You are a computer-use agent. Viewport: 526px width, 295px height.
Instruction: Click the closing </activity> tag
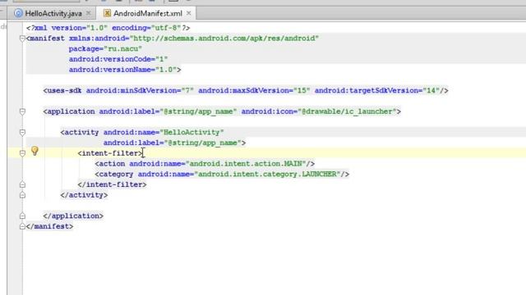(84, 195)
